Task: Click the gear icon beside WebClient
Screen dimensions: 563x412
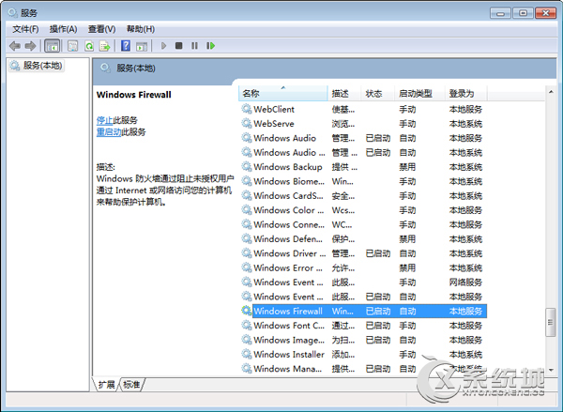Action: point(246,109)
